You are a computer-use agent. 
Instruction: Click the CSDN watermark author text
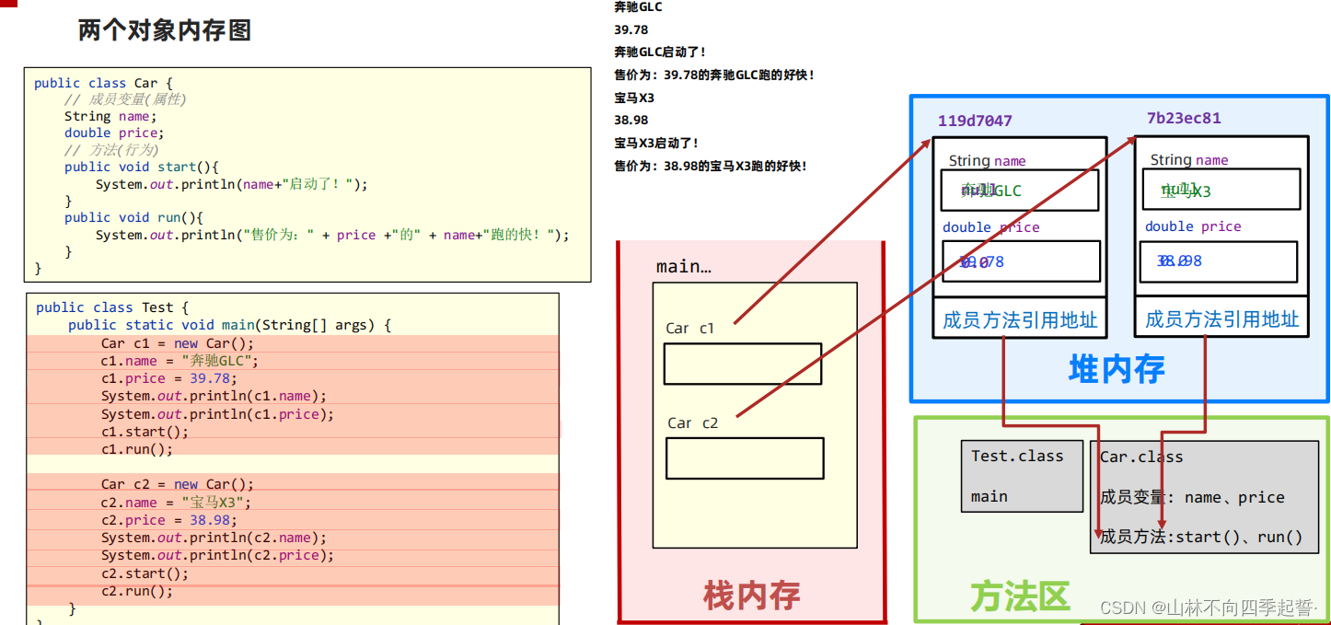coord(1209,608)
